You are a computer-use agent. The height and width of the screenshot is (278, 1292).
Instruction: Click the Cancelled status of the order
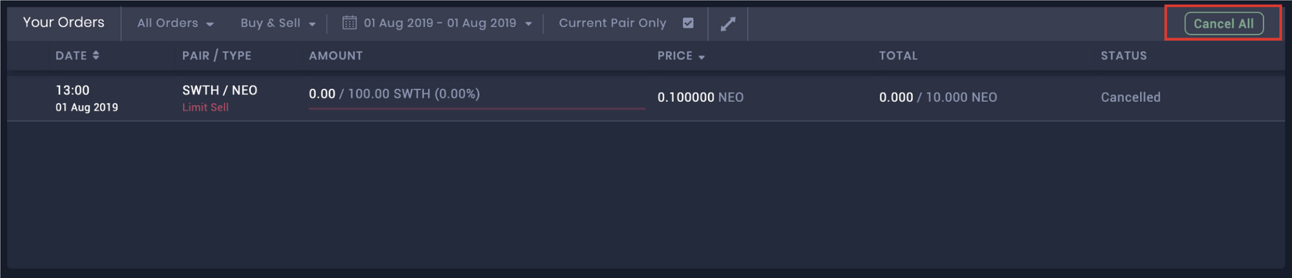1130,97
